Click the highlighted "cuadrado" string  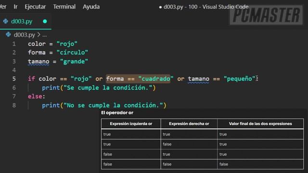tap(156, 79)
